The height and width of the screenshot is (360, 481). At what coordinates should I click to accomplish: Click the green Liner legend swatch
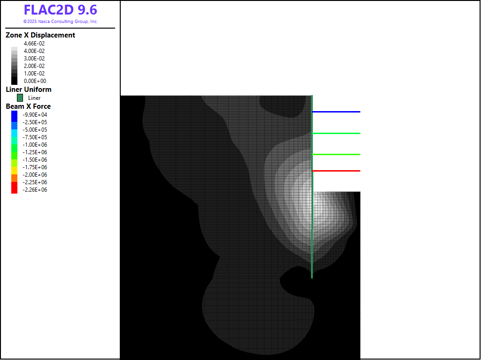pyautogui.click(x=20, y=97)
